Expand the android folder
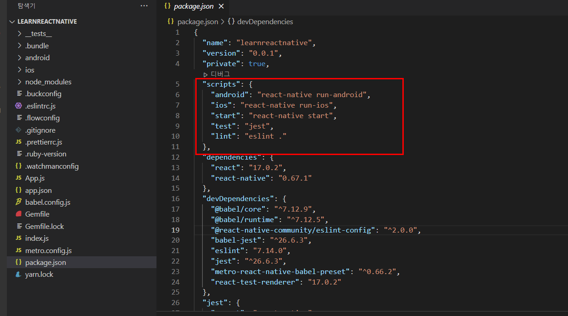The width and height of the screenshot is (568, 316). point(37,58)
